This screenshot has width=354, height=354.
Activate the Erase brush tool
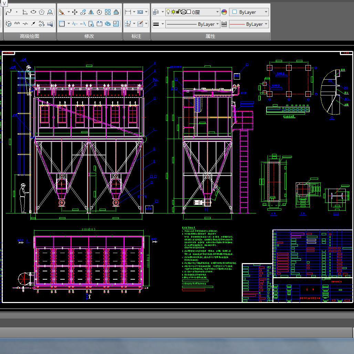[62, 12]
